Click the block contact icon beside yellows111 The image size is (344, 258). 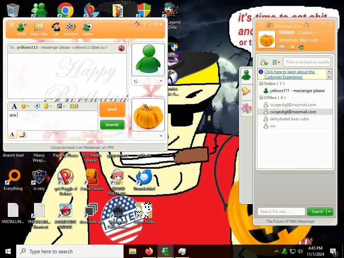point(121,48)
